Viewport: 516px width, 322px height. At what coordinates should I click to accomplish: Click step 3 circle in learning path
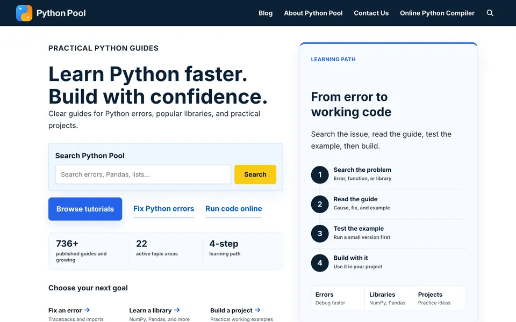click(x=320, y=233)
